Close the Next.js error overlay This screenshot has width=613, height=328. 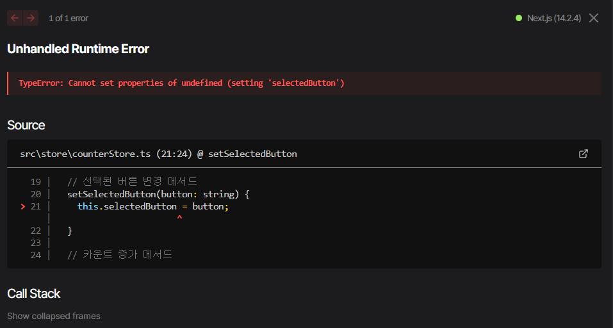pos(594,18)
